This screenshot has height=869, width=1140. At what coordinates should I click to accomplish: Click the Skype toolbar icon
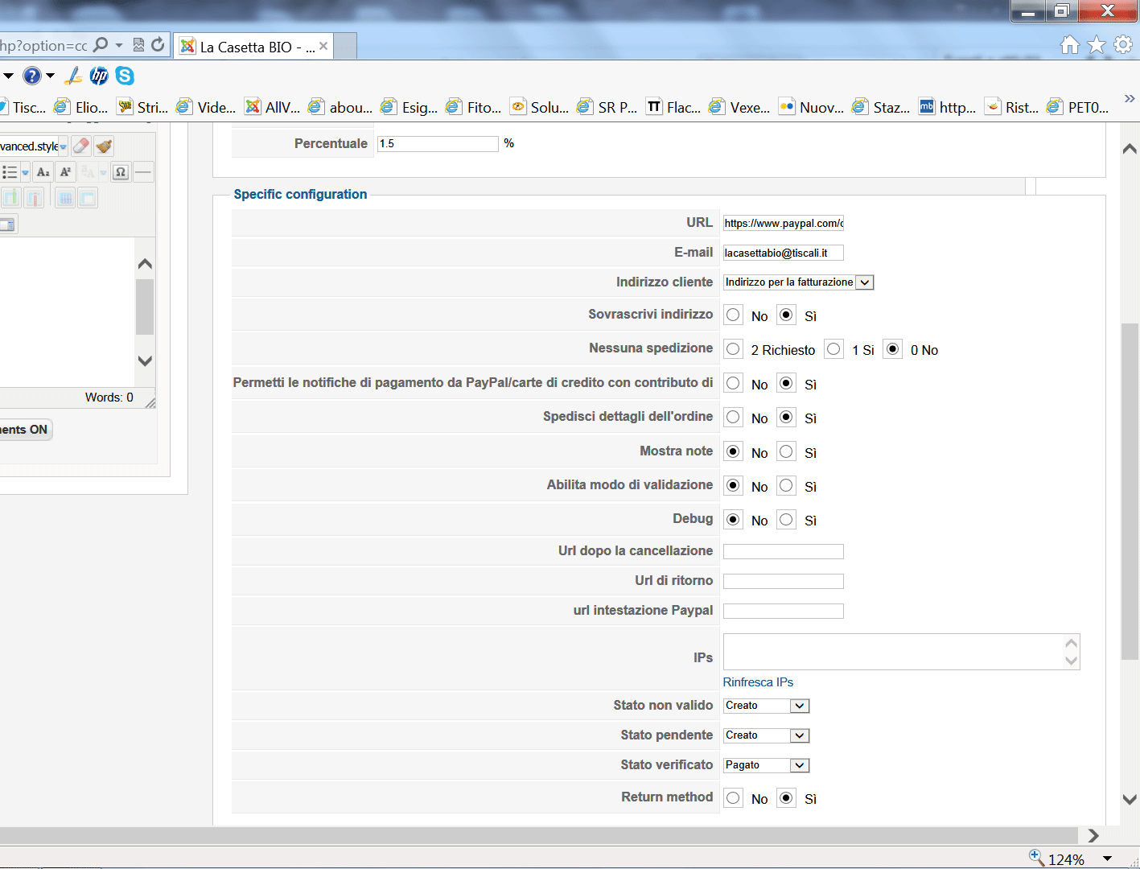125,76
